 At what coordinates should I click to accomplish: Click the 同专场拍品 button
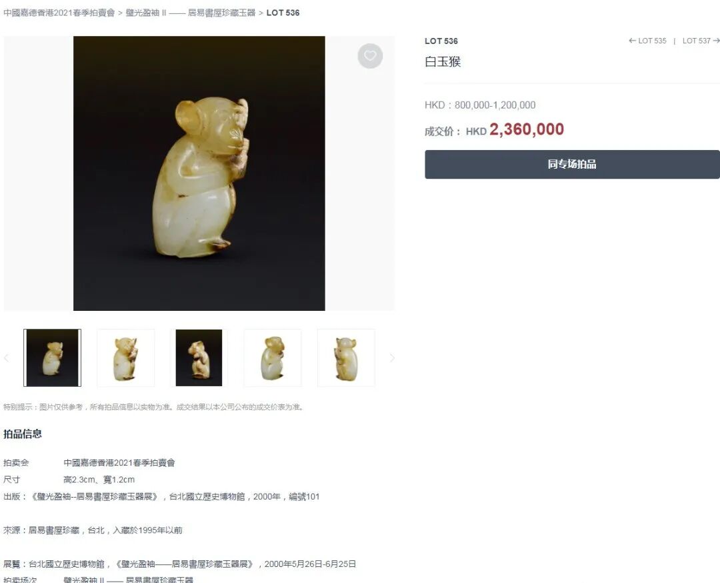572,165
